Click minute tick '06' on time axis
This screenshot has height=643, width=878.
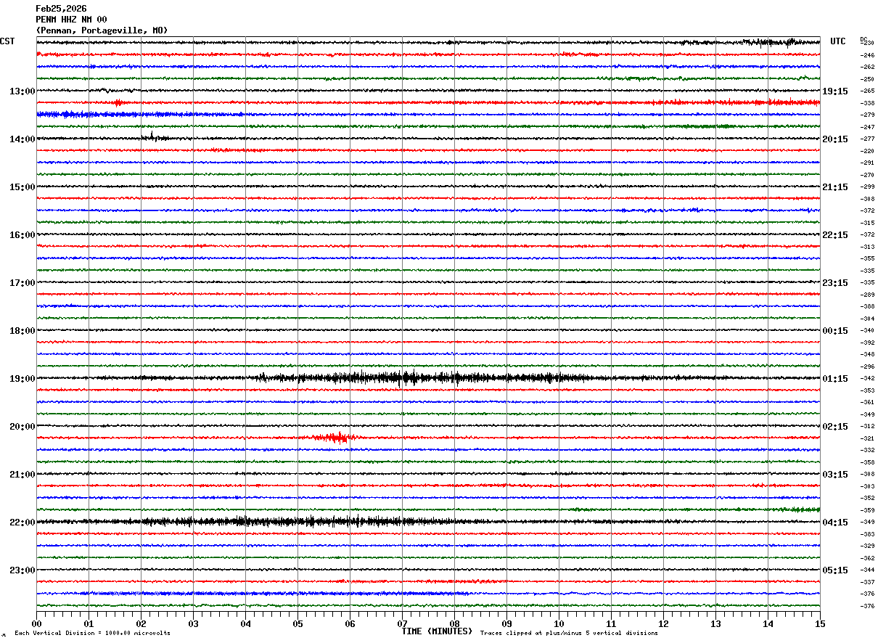[350, 624]
